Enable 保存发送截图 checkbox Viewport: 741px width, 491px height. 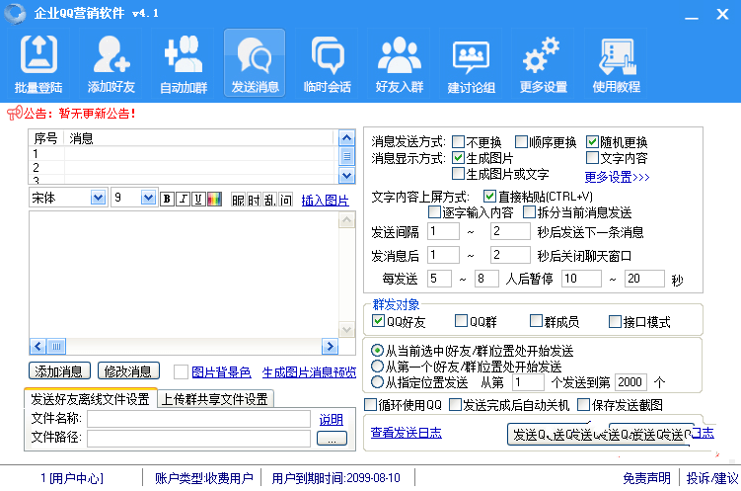coord(584,404)
